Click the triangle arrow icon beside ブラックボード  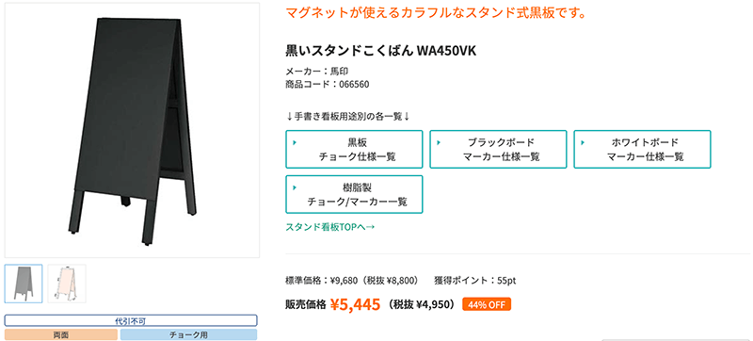(x=439, y=142)
